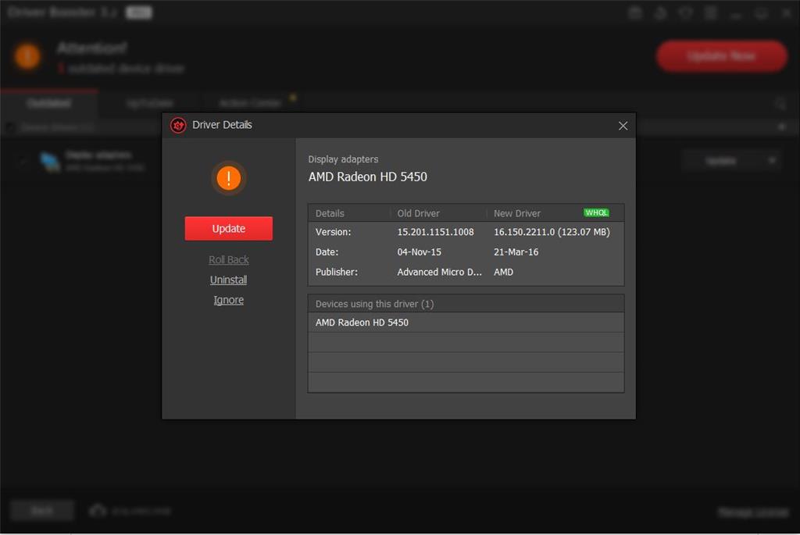Click the New Driver column header

pyautogui.click(x=517, y=213)
